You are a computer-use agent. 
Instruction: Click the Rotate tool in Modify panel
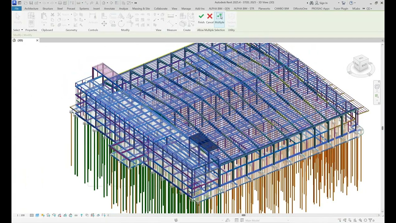point(121,24)
